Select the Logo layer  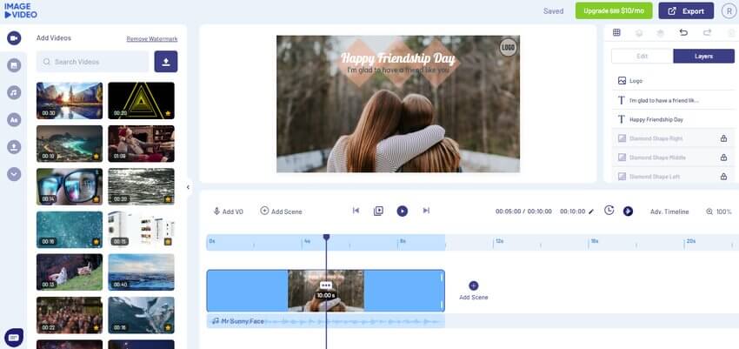click(x=674, y=81)
